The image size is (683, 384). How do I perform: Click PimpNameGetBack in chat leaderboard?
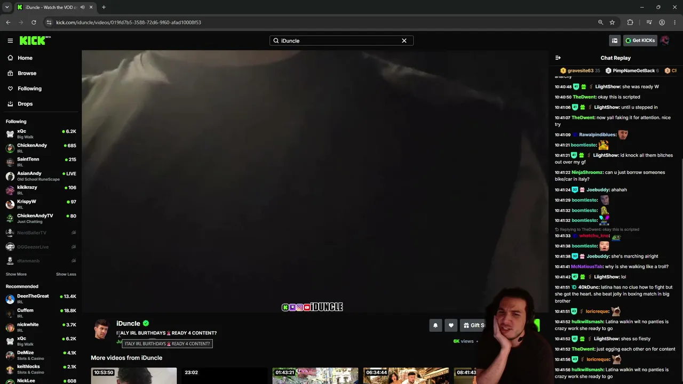(x=632, y=70)
